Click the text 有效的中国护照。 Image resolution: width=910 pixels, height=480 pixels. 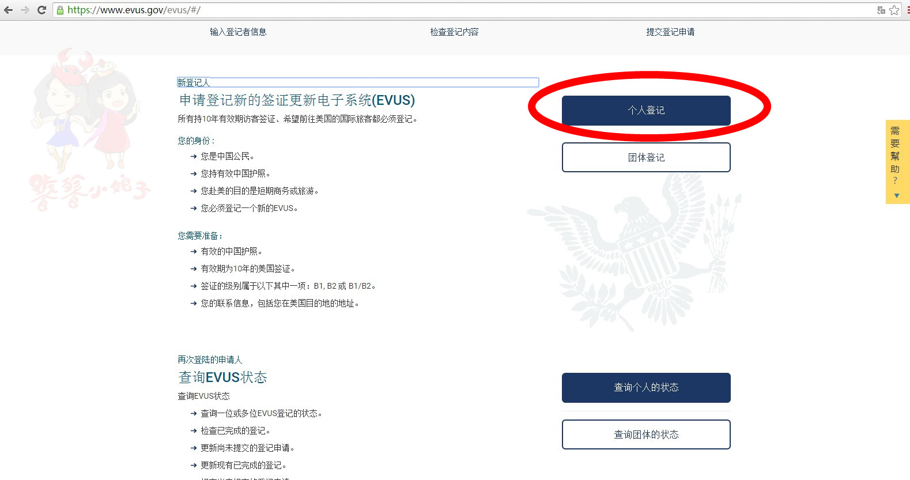pos(232,251)
